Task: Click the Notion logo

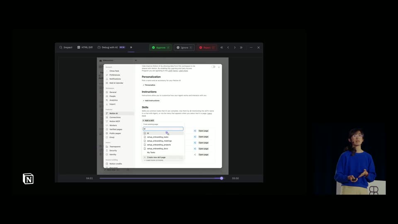Action: point(28,179)
